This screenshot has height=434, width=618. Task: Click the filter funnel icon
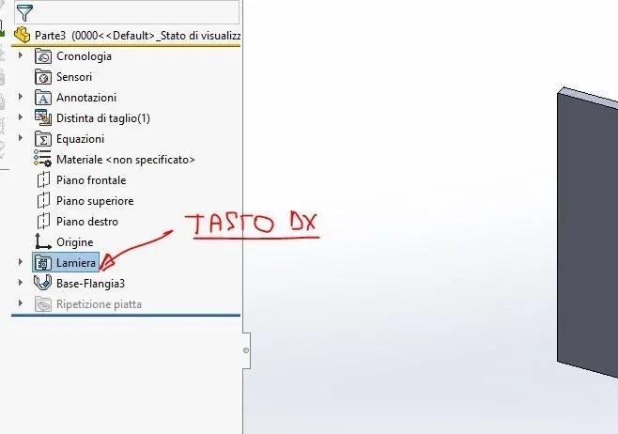[x=24, y=12]
